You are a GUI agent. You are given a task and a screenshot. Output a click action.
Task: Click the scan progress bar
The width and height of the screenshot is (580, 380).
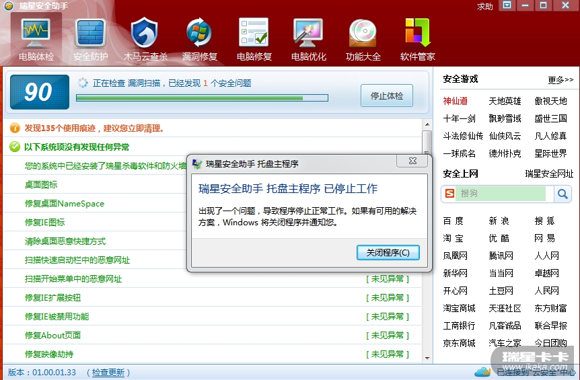(202, 98)
